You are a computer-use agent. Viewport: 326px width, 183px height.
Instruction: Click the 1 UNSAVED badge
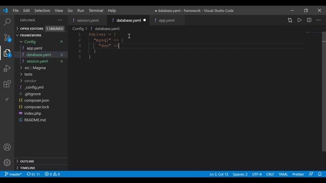click(55, 28)
